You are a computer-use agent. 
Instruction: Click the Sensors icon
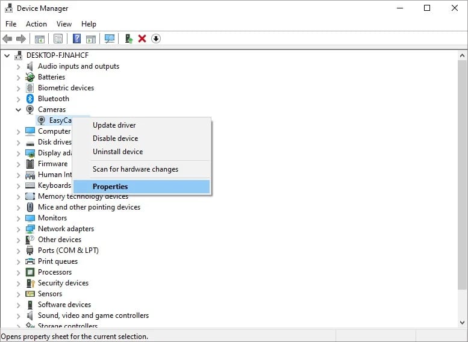(x=30, y=294)
